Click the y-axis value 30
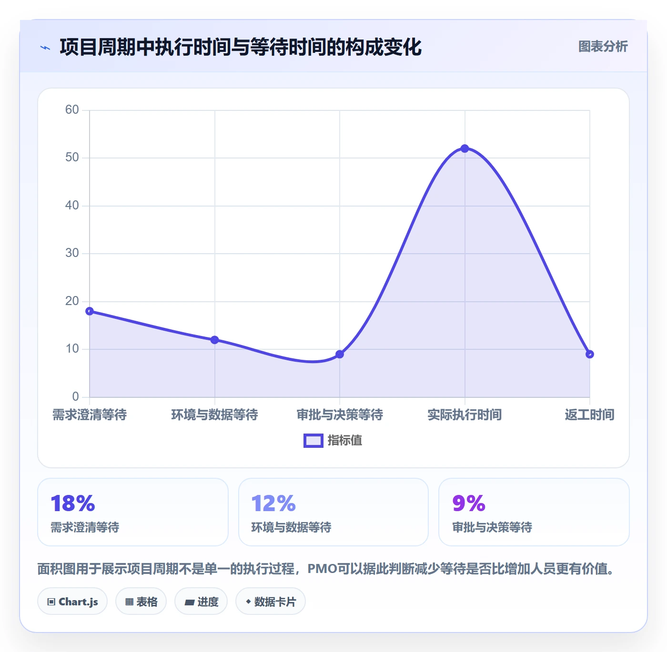 [72, 253]
